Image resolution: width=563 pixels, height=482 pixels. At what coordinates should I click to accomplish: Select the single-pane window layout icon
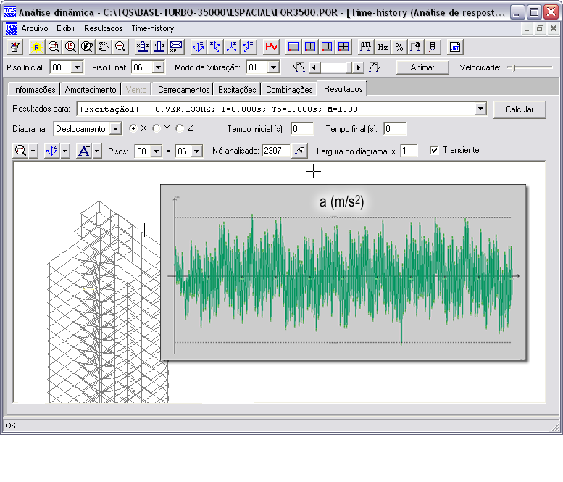(x=293, y=47)
